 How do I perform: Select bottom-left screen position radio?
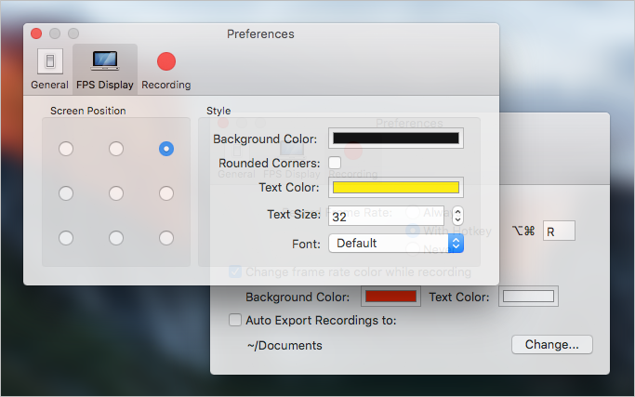[x=66, y=238]
